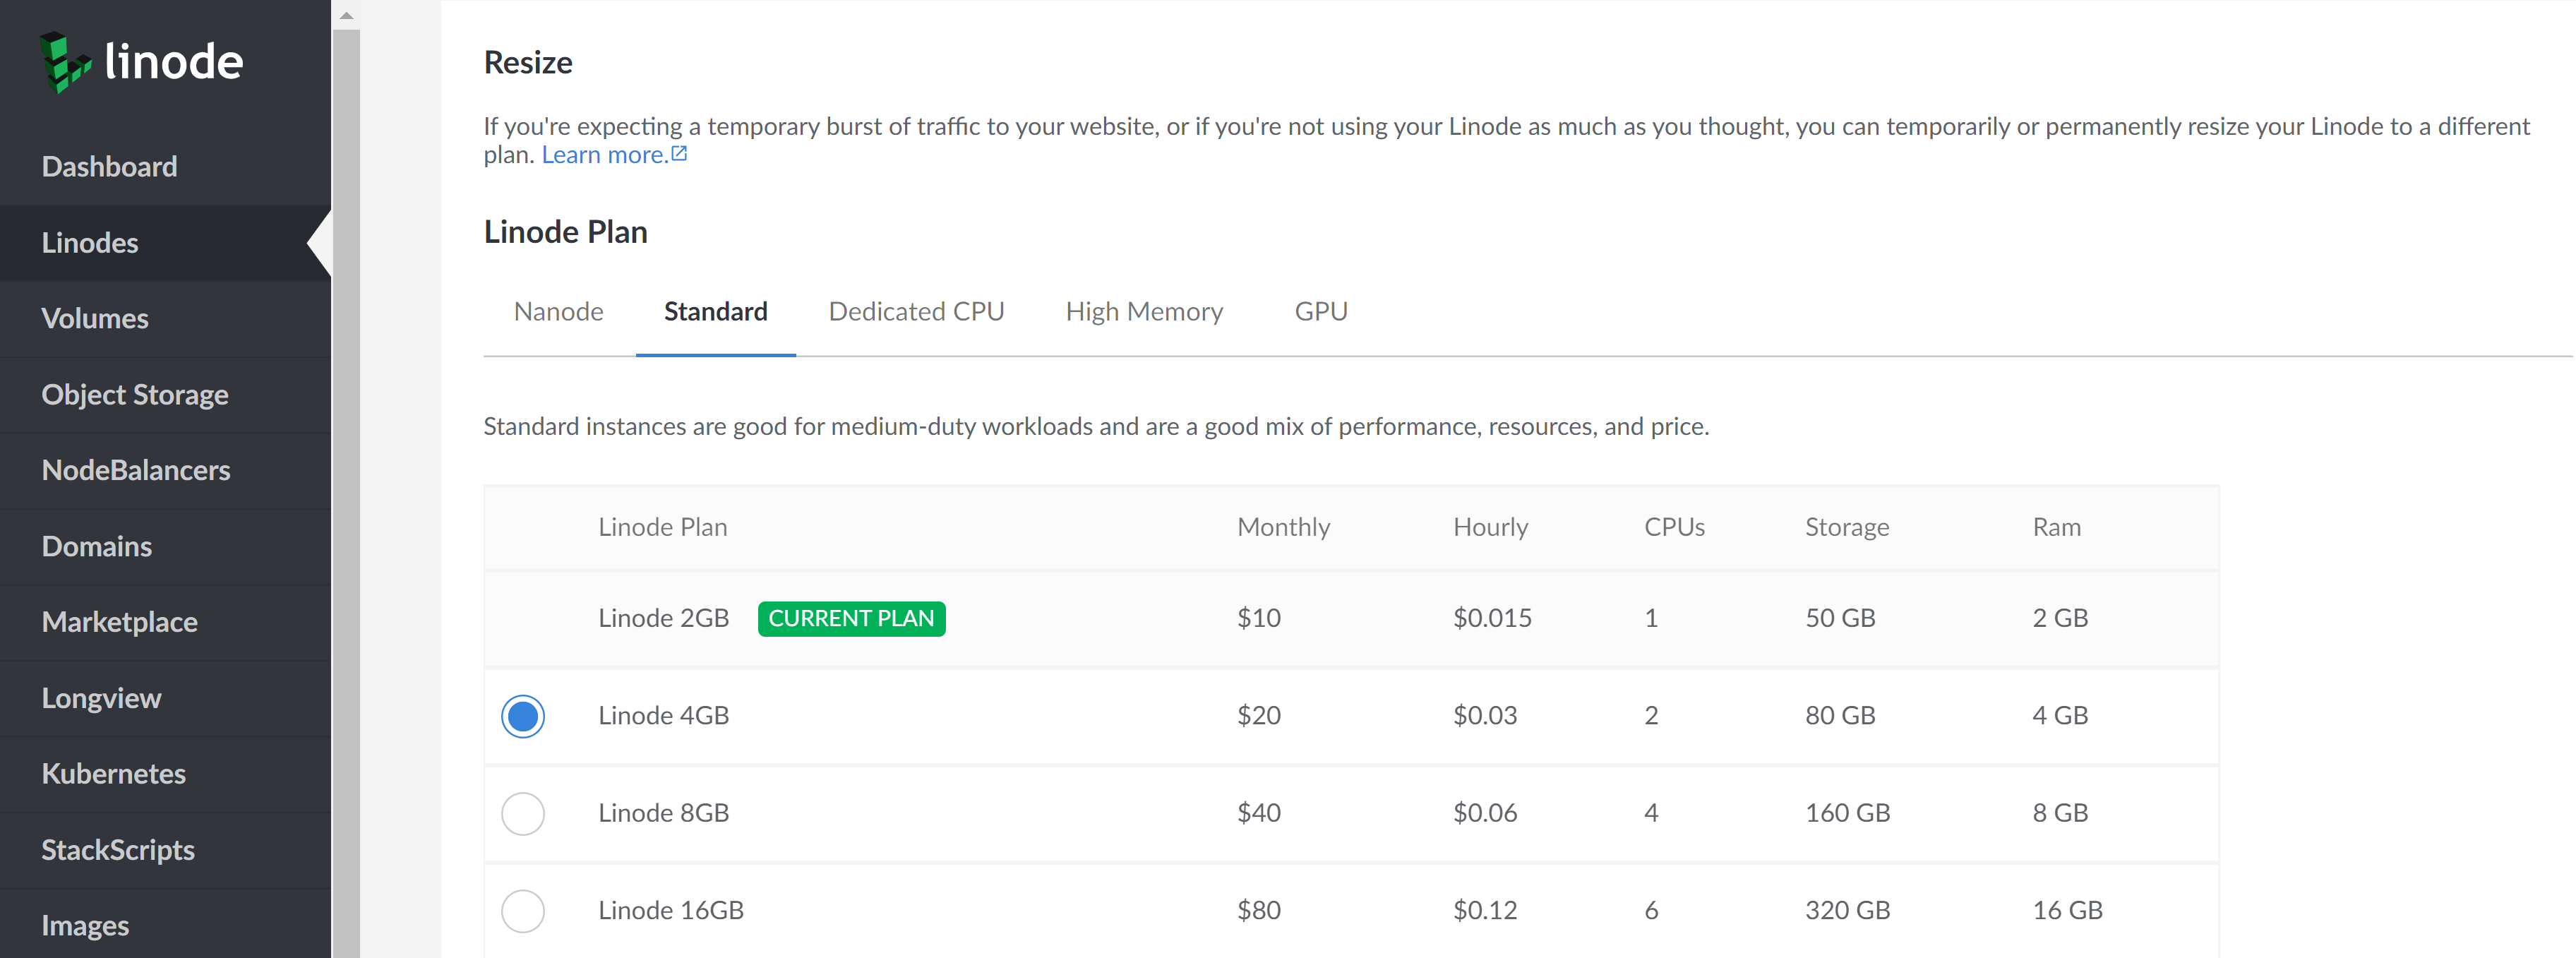The height and width of the screenshot is (958, 2576).
Task: Click the $0.015 hourly price
Action: (1493, 618)
